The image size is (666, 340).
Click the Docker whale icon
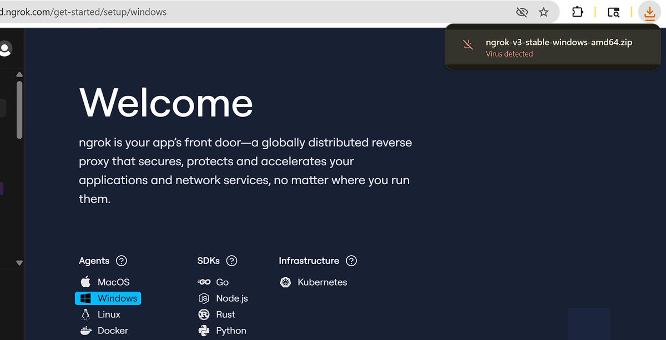pyautogui.click(x=85, y=331)
